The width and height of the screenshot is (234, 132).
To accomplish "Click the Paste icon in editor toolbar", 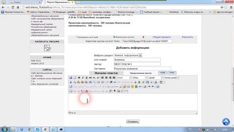I will 78,82.
